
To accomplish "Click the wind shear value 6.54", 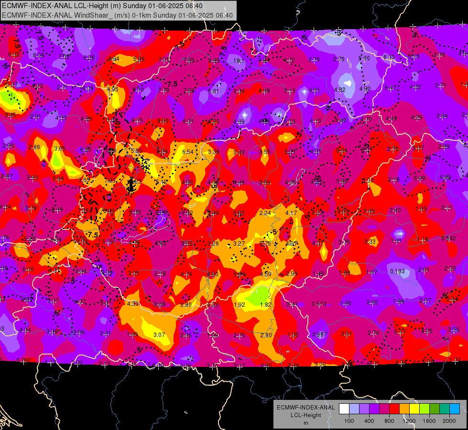I will (x=188, y=152).
